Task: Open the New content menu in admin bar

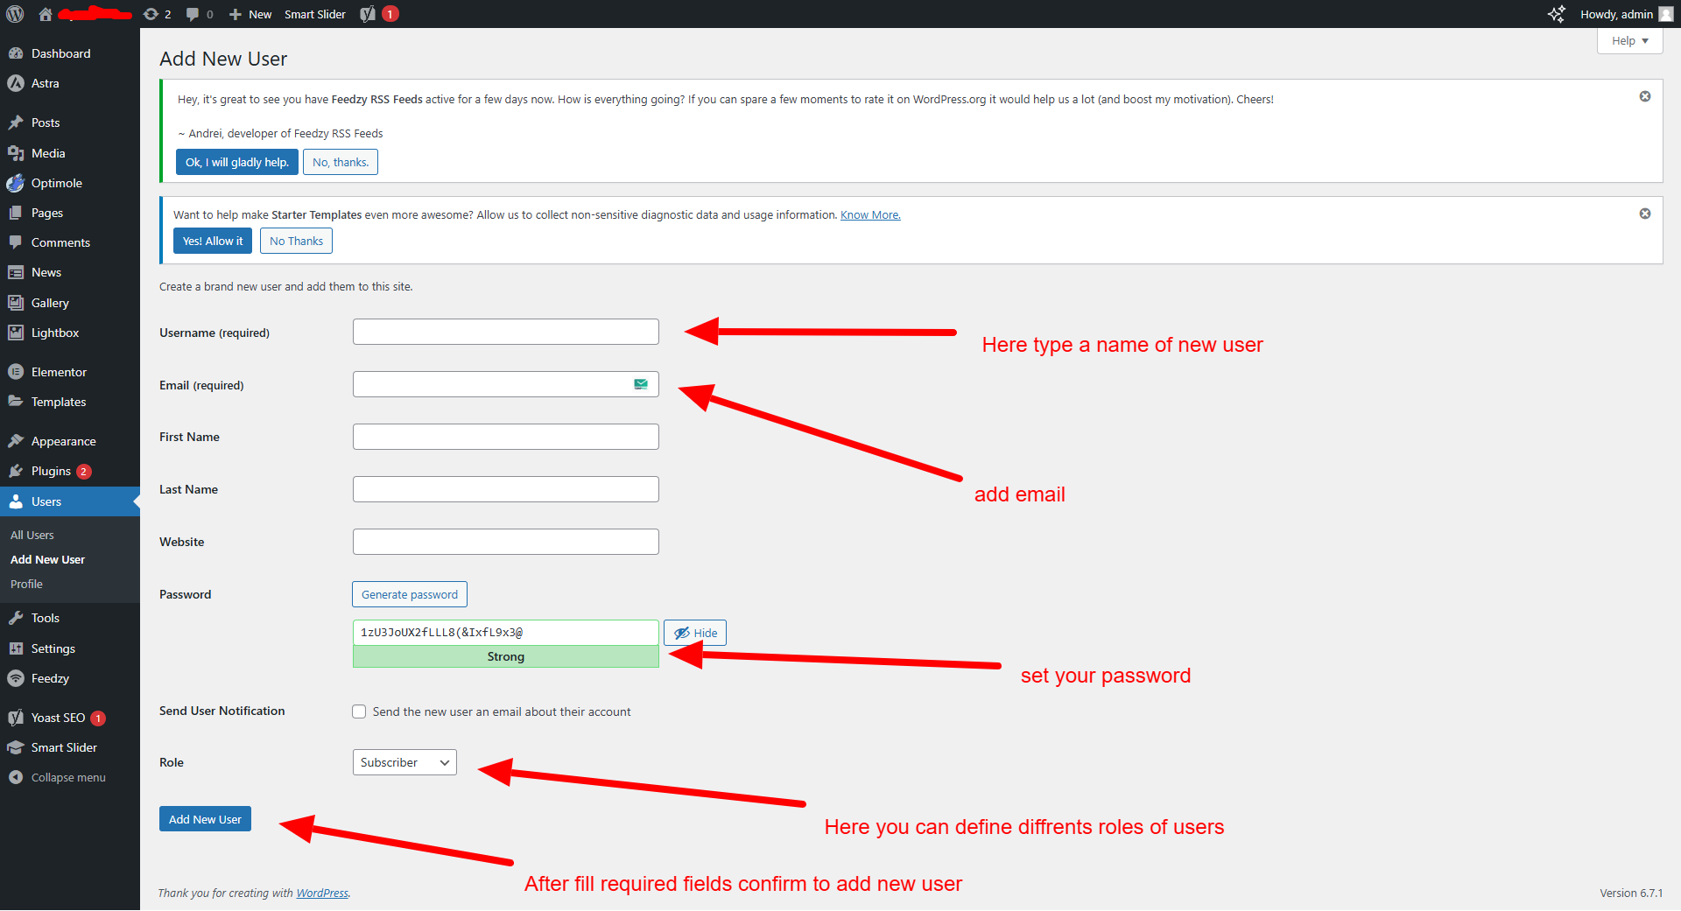Action: (x=250, y=14)
